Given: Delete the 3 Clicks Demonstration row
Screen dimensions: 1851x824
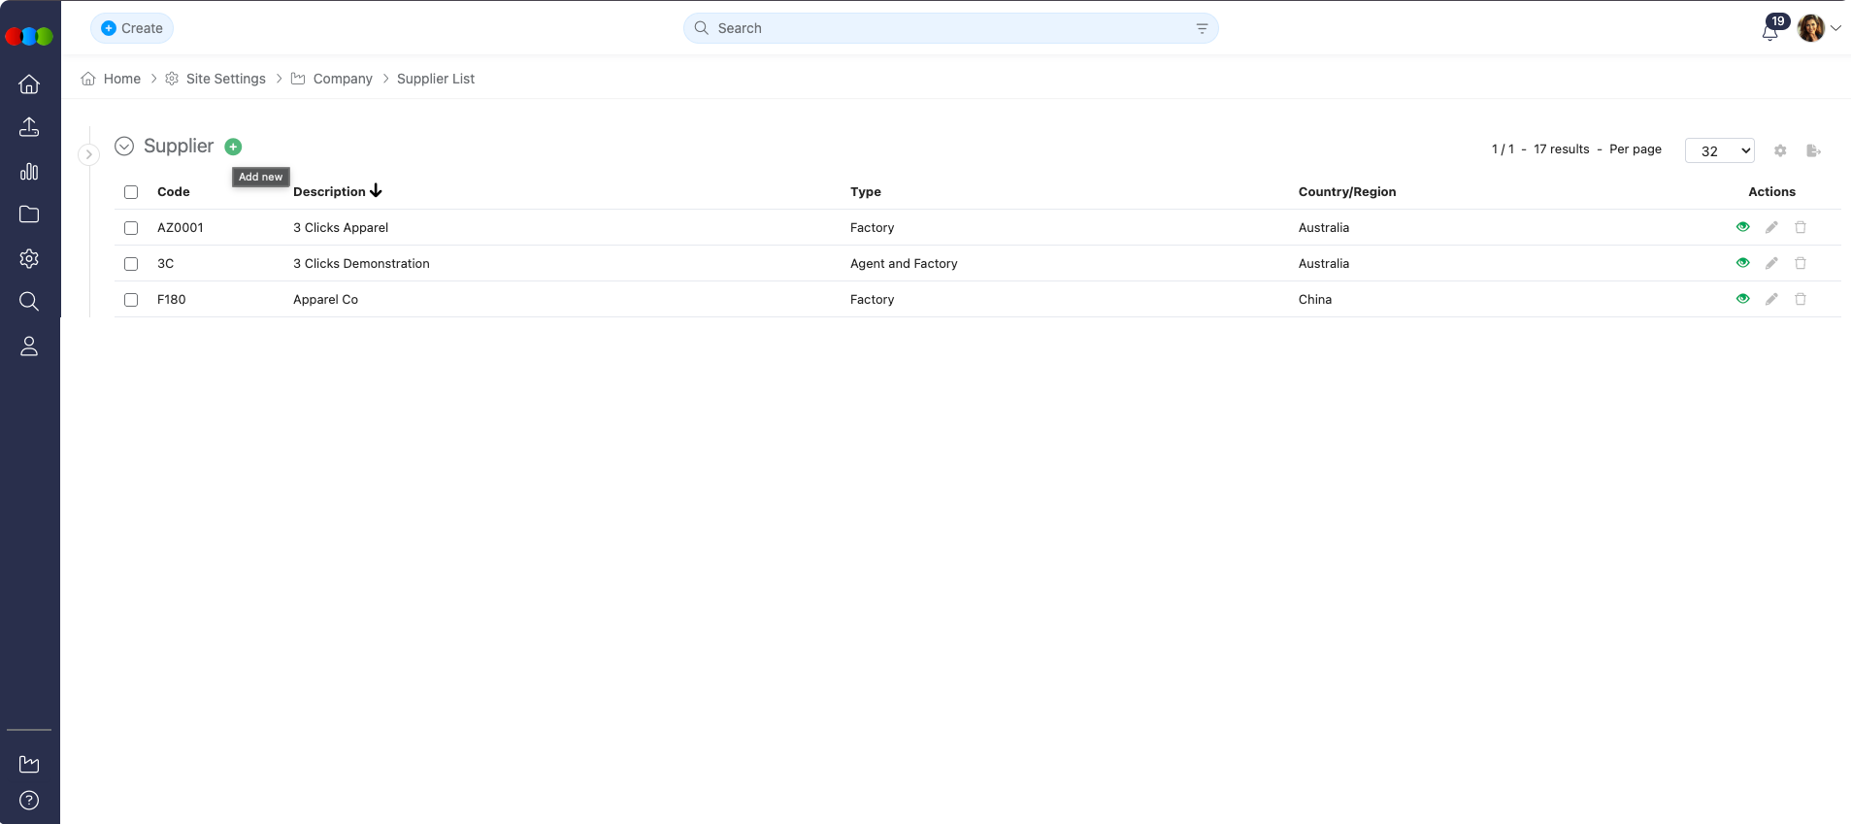Looking at the screenshot, I should [1801, 263].
